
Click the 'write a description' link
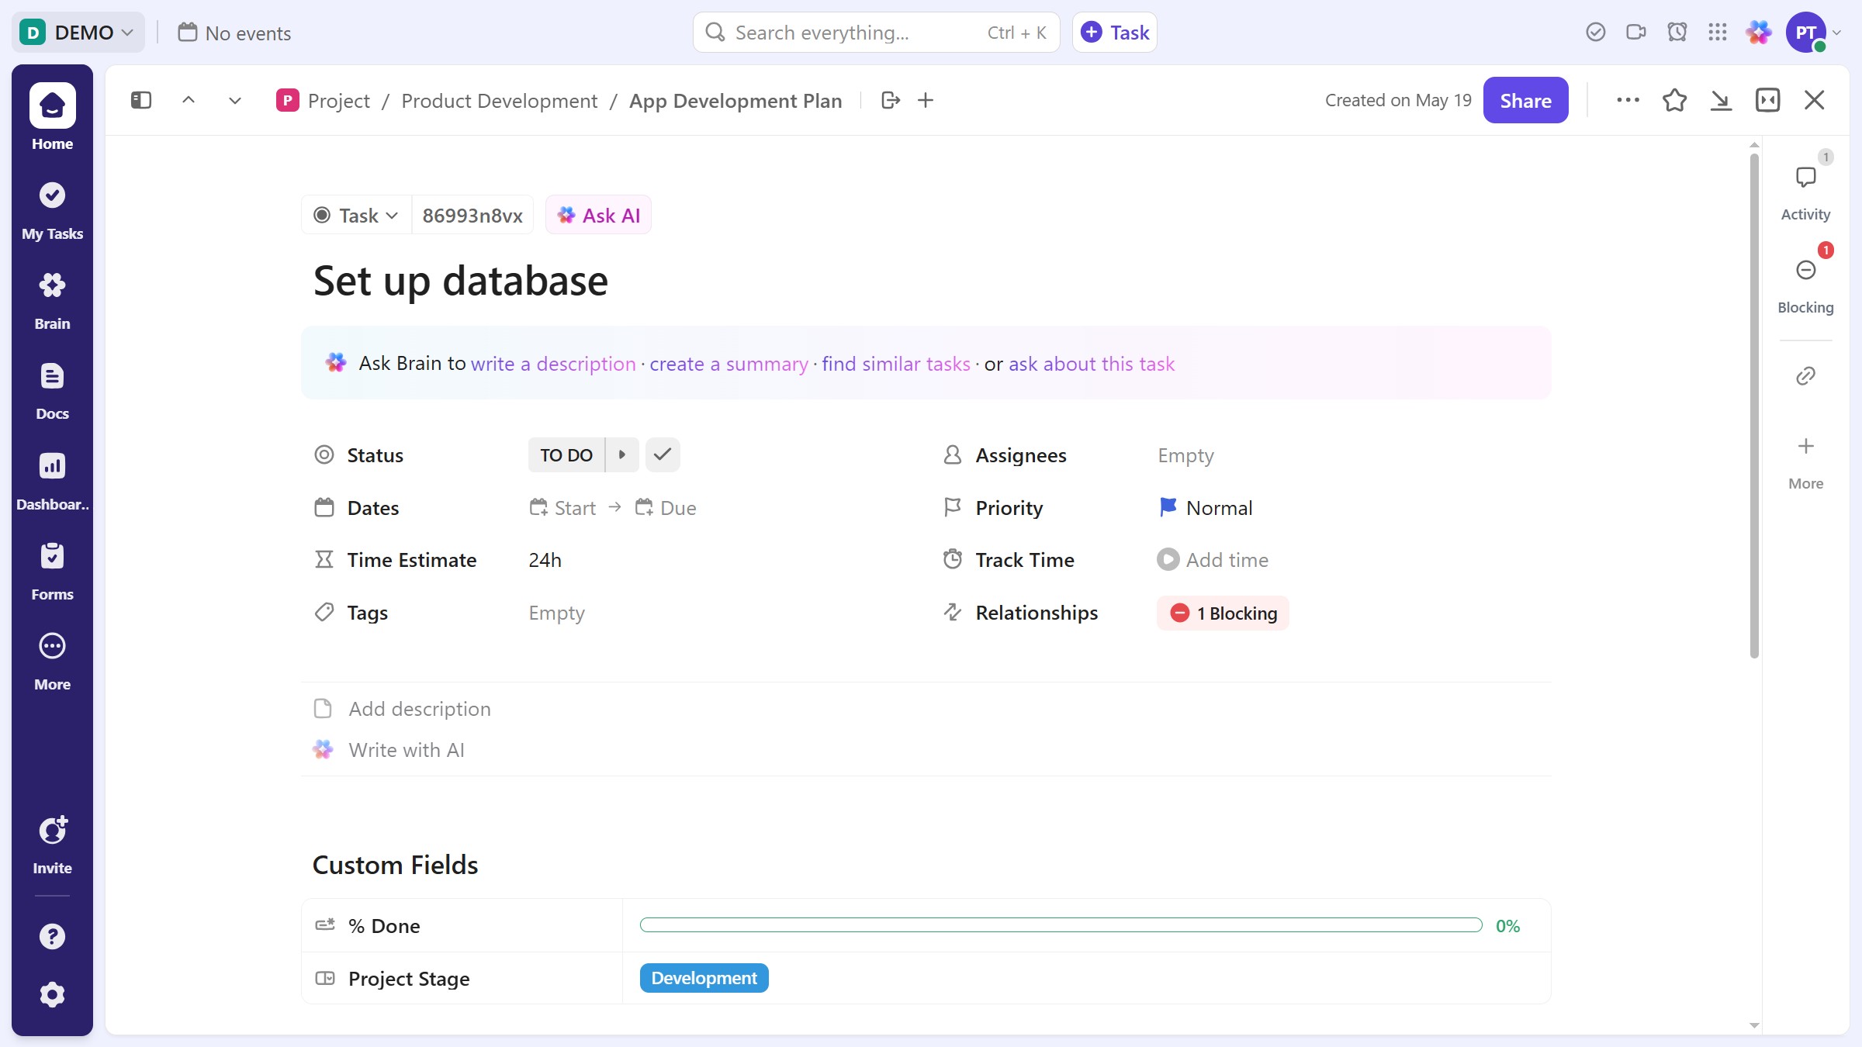tap(552, 364)
